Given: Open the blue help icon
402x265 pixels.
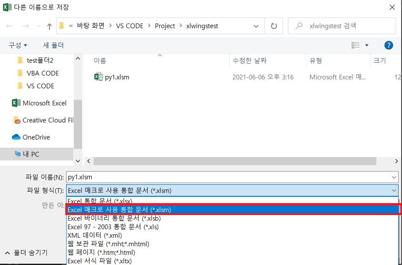Looking at the screenshot, I should 389,45.
